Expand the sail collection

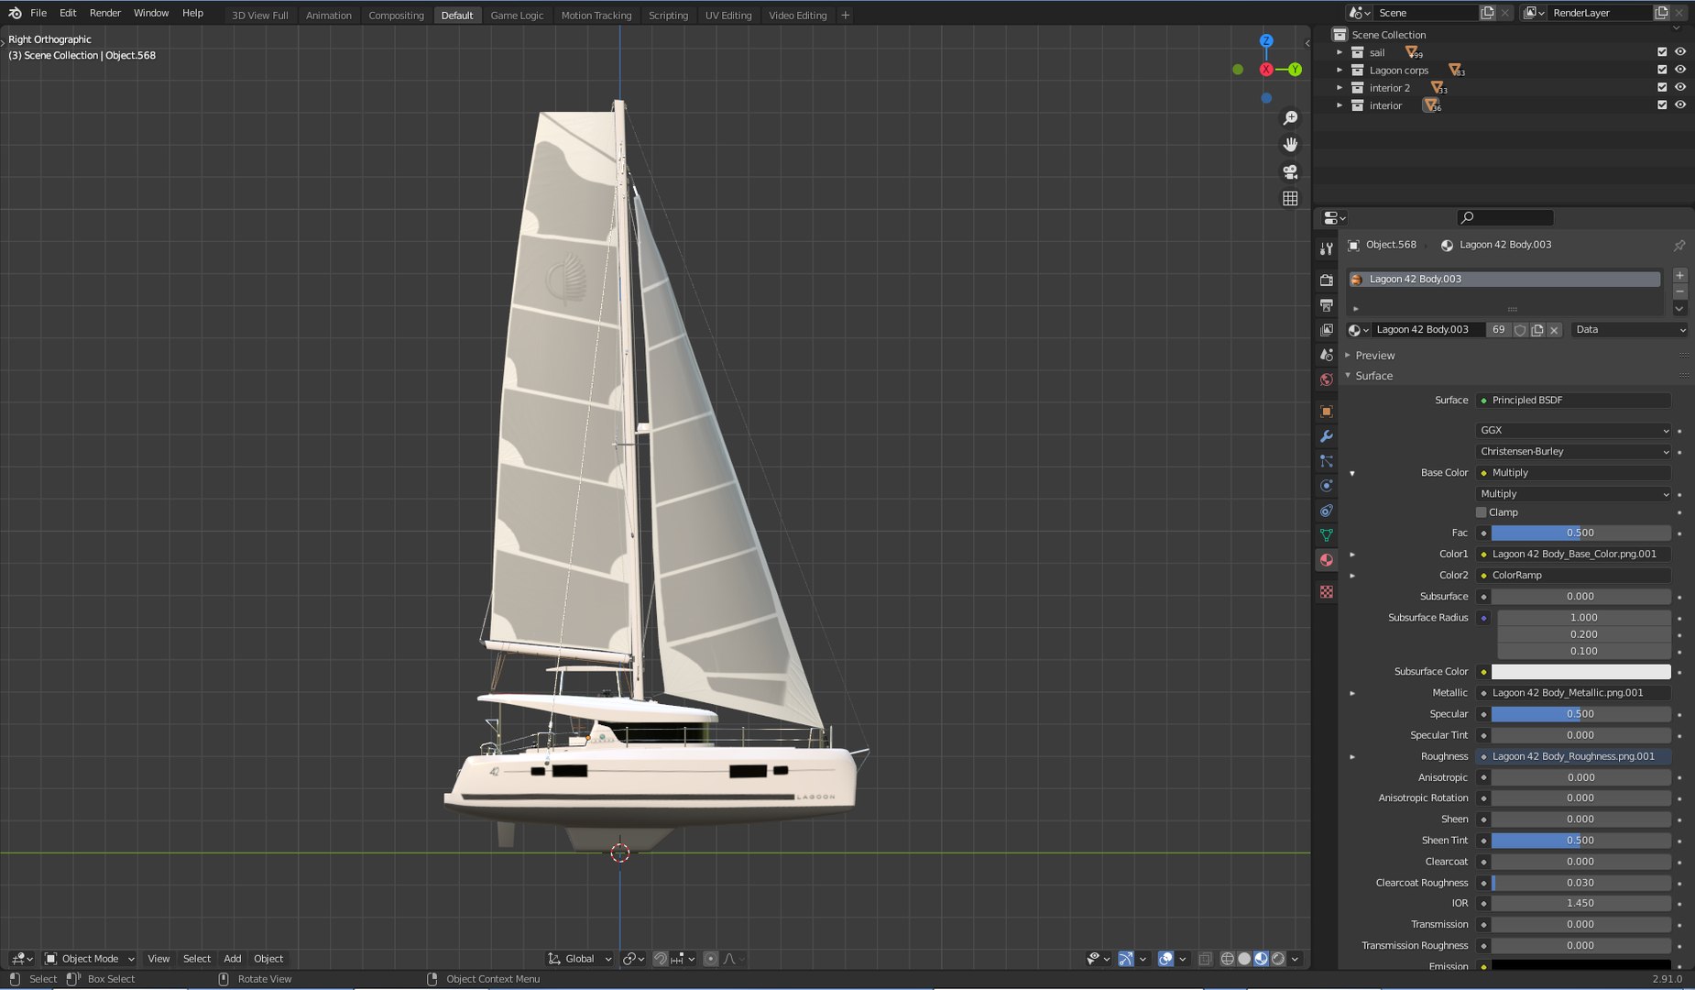1340,52
